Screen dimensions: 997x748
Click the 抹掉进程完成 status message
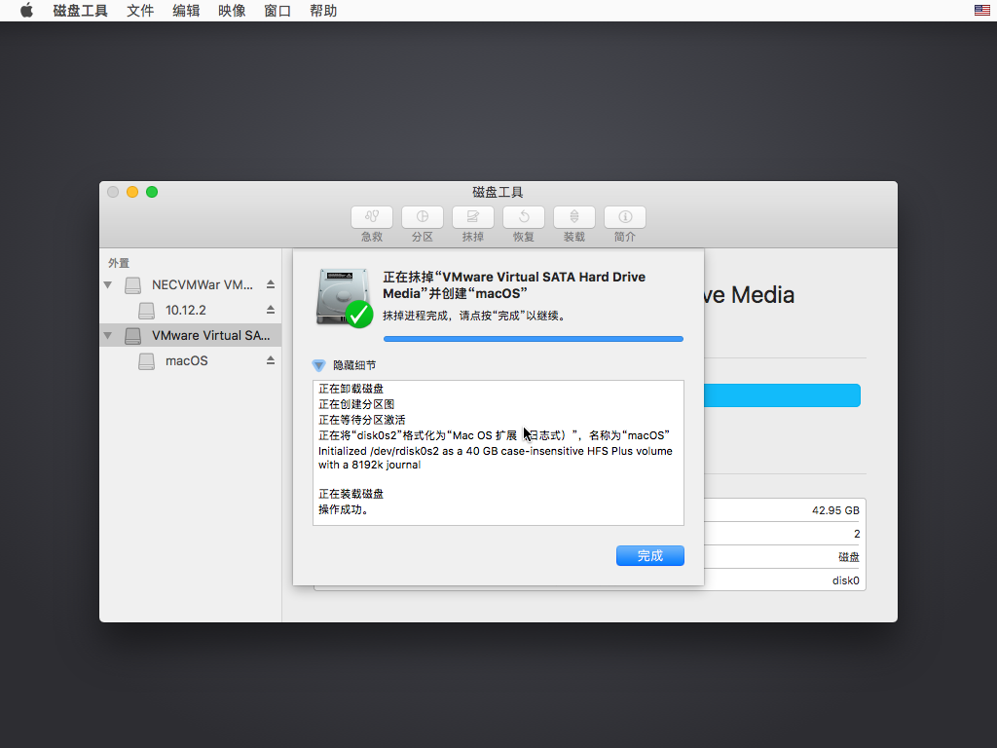(474, 316)
